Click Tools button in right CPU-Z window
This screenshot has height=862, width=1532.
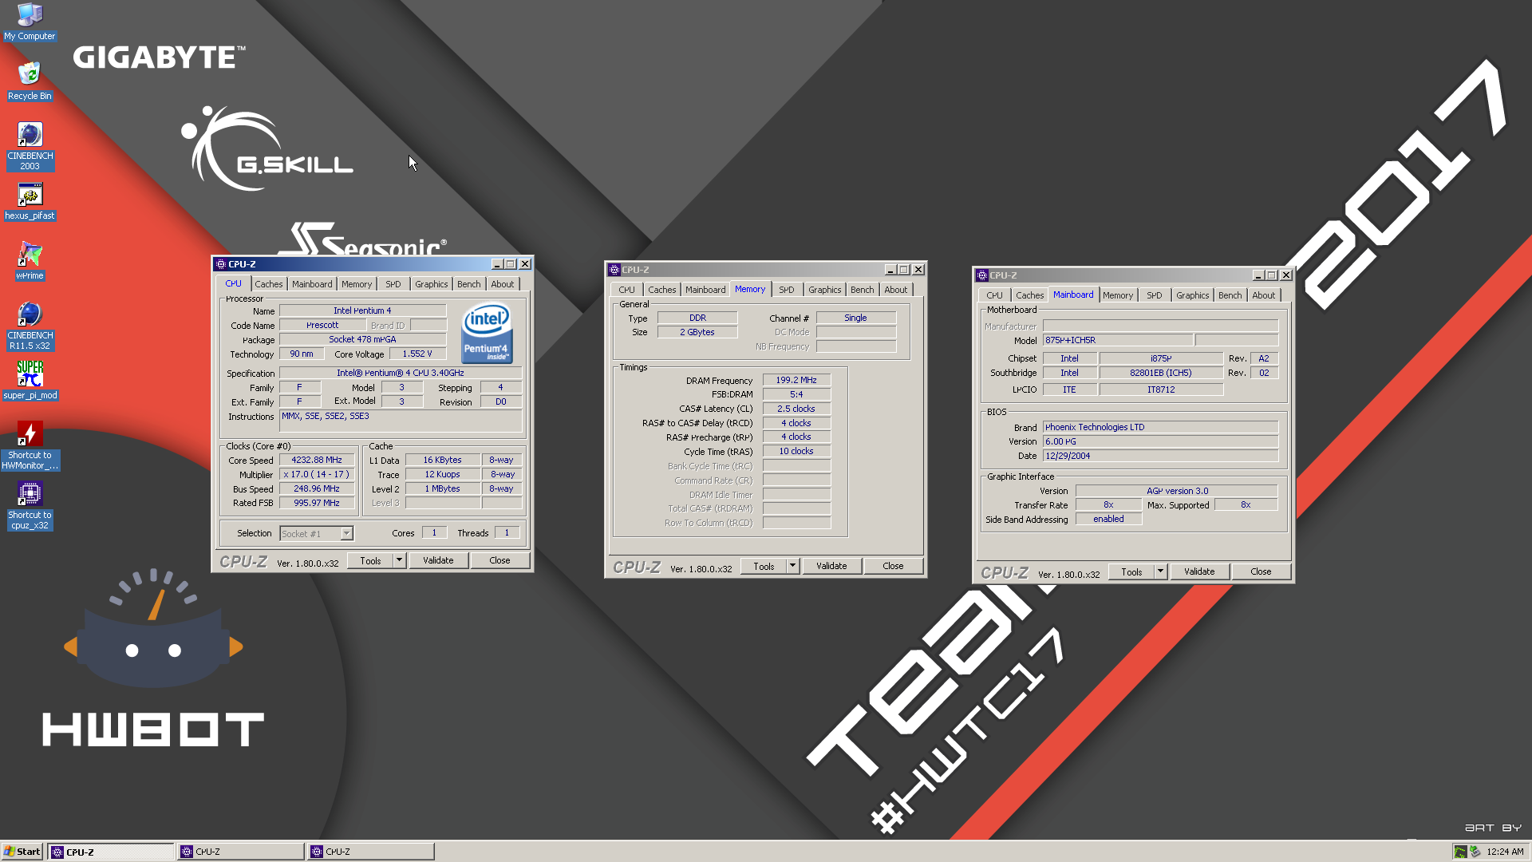click(1131, 571)
